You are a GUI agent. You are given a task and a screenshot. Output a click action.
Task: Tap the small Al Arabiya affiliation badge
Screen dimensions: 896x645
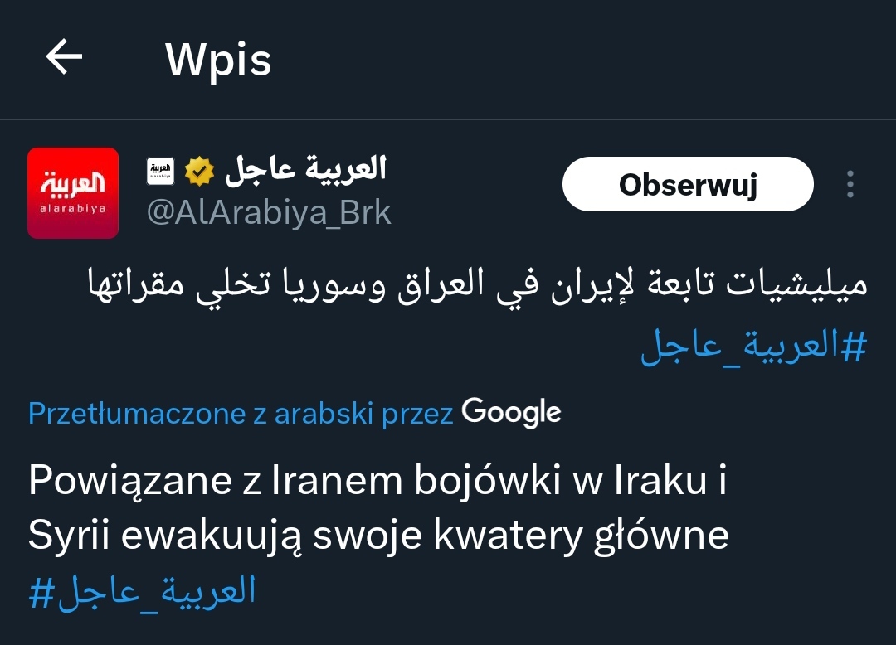pyautogui.click(x=161, y=171)
